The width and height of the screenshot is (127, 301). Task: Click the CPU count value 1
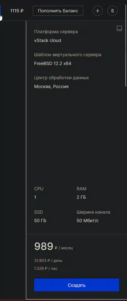35,197
